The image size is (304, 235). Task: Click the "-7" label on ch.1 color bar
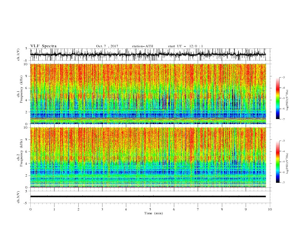pos(283,119)
